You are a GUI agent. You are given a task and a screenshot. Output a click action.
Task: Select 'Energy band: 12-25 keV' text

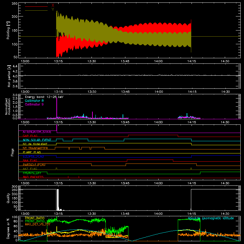[x=44, y=97]
